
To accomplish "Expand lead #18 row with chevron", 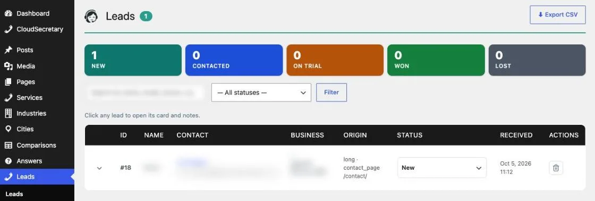I will (99, 168).
